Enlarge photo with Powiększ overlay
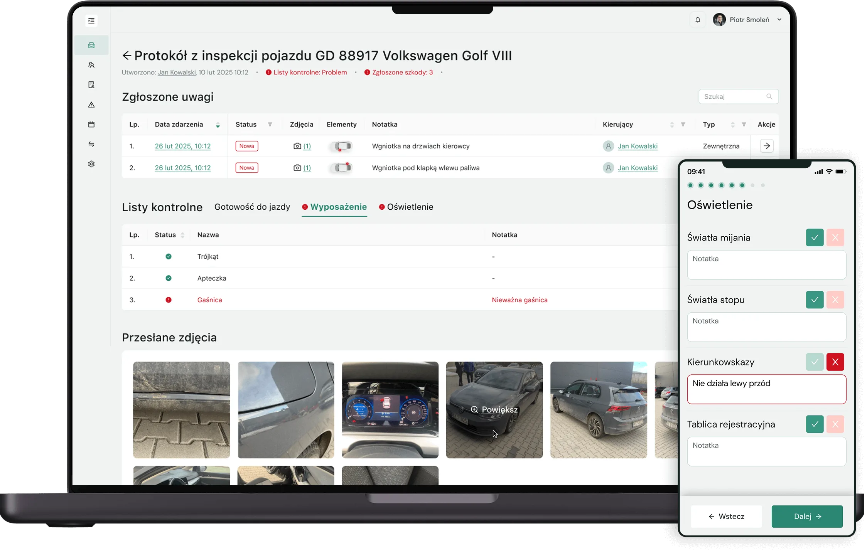Image resolution: width=867 pixels, height=552 pixels. click(x=494, y=410)
